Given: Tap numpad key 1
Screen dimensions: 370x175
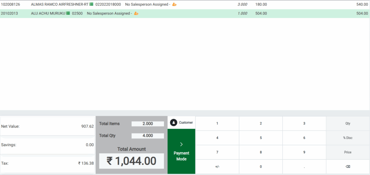Looking at the screenshot, I should tap(217, 123).
